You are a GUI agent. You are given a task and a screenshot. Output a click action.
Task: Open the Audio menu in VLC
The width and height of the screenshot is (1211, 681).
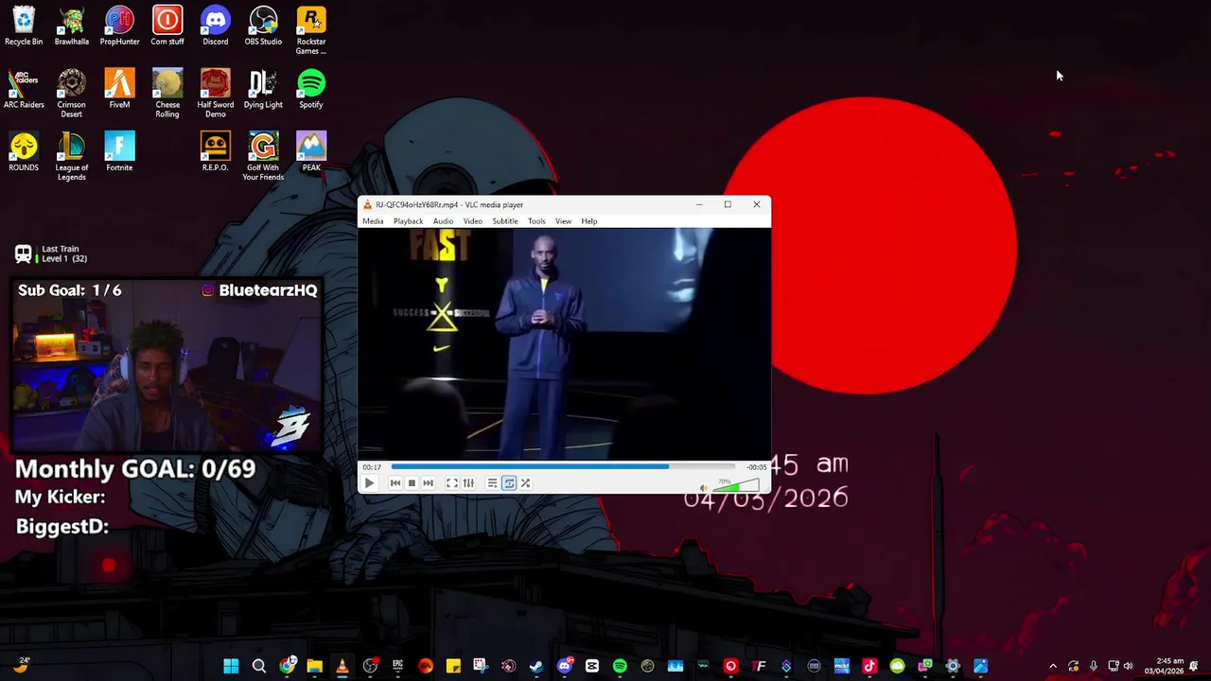(x=443, y=221)
